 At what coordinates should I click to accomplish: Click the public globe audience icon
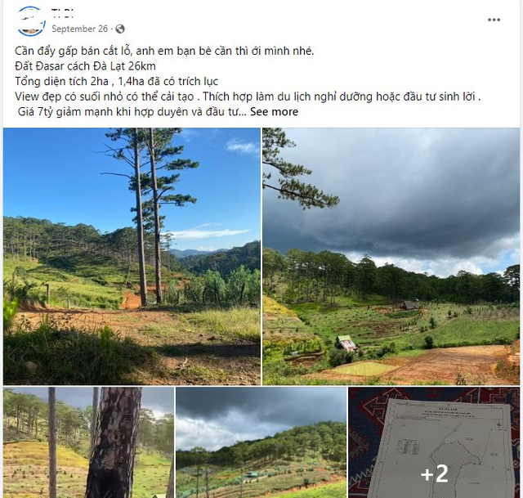point(120,29)
